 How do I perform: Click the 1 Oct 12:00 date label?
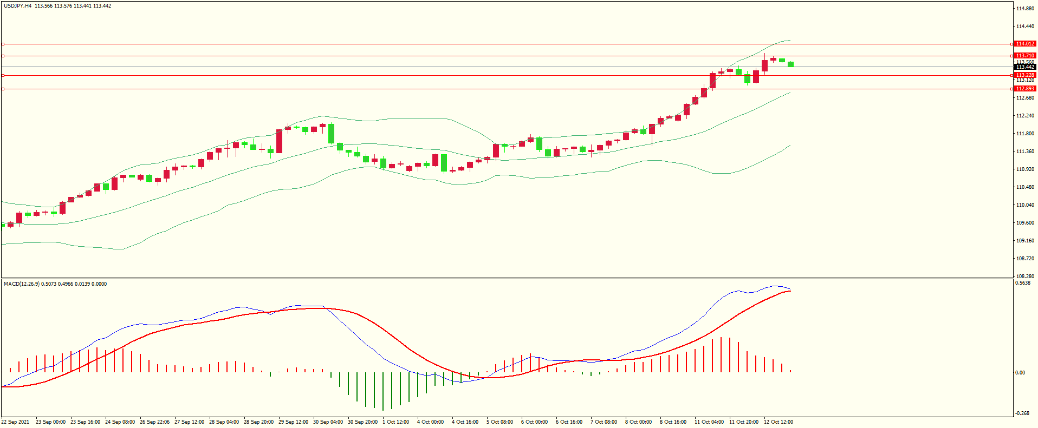[x=395, y=422]
